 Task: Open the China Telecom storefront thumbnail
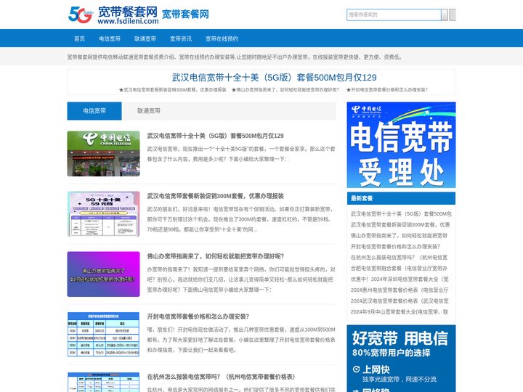coord(103,153)
